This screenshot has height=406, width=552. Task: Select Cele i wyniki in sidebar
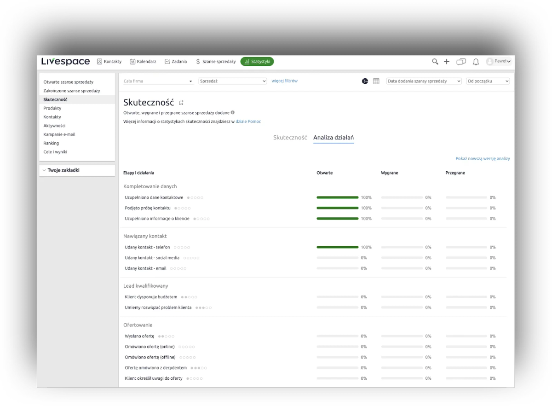55,152
